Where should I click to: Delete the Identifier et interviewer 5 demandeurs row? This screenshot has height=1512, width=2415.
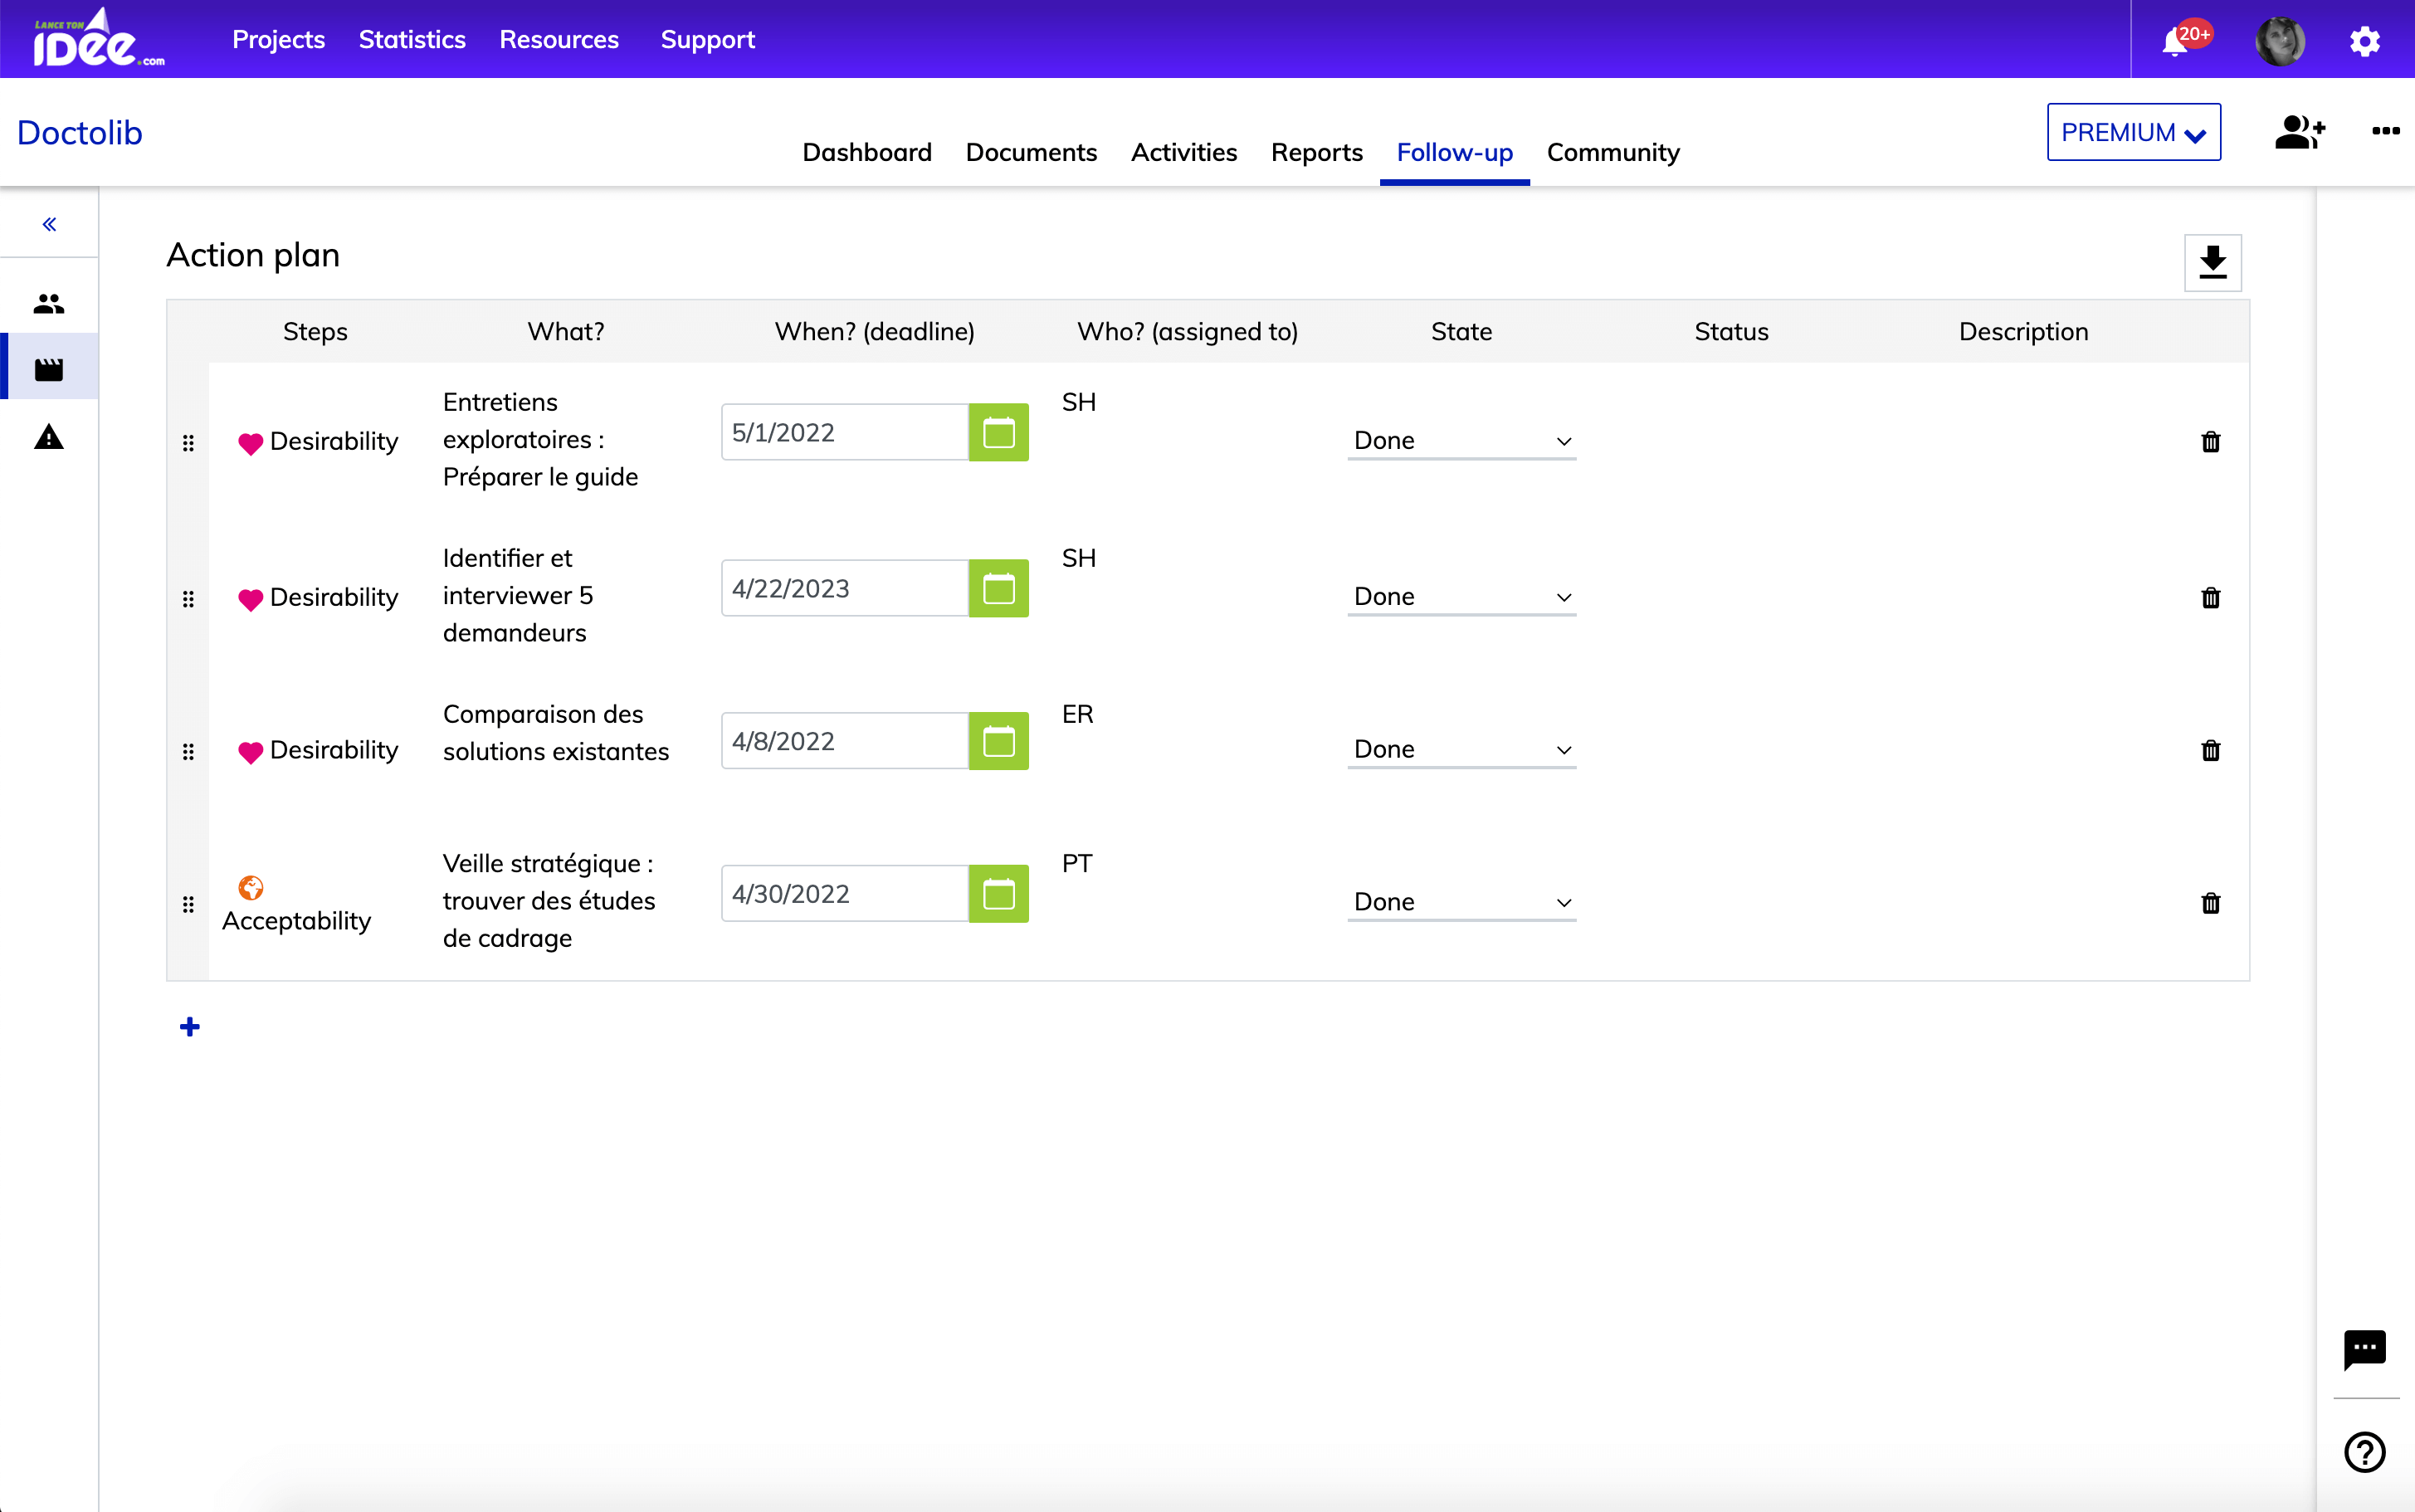point(2210,598)
